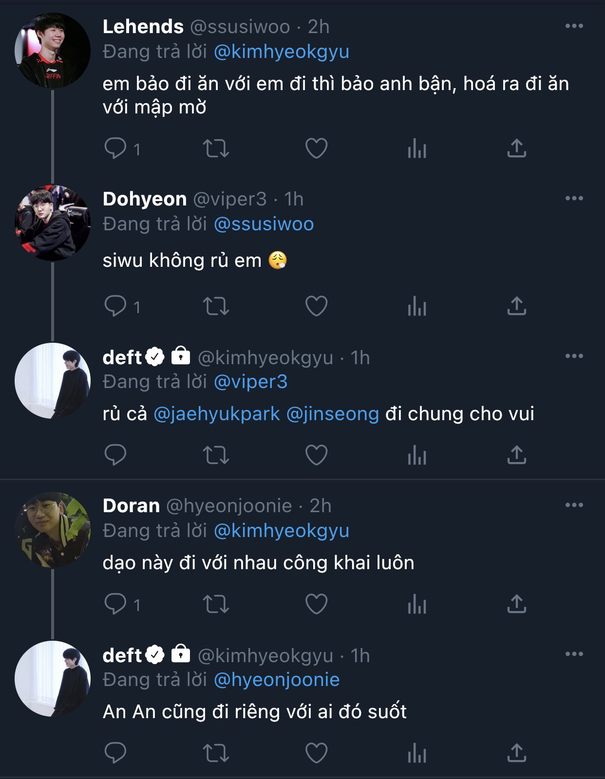Expand the three-dot menu on Doran's tweet
Viewport: 605px width, 779px height.
574,505
